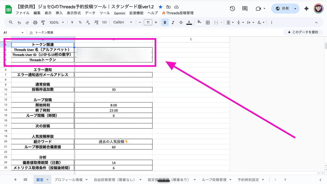Viewport: 327px width, 184px height.
Task: Open the side panel chevron
Action: (x=320, y=180)
